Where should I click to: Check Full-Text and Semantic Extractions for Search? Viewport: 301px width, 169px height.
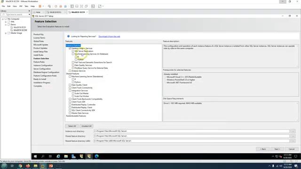click(x=73, y=62)
